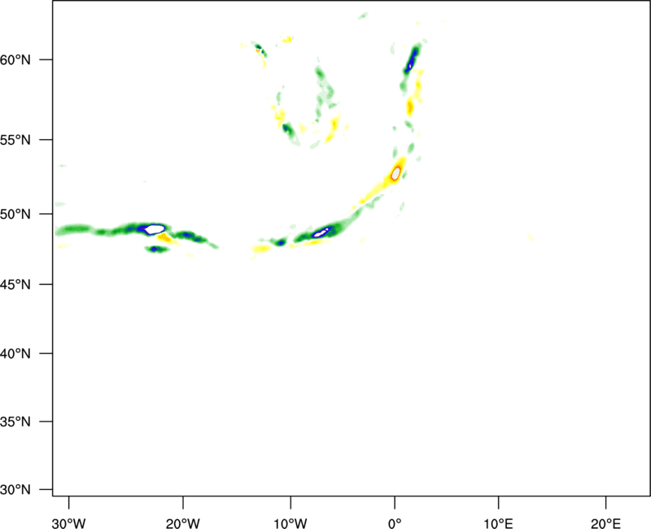
Task: Click the 0° longitude label
Action: [395, 523]
